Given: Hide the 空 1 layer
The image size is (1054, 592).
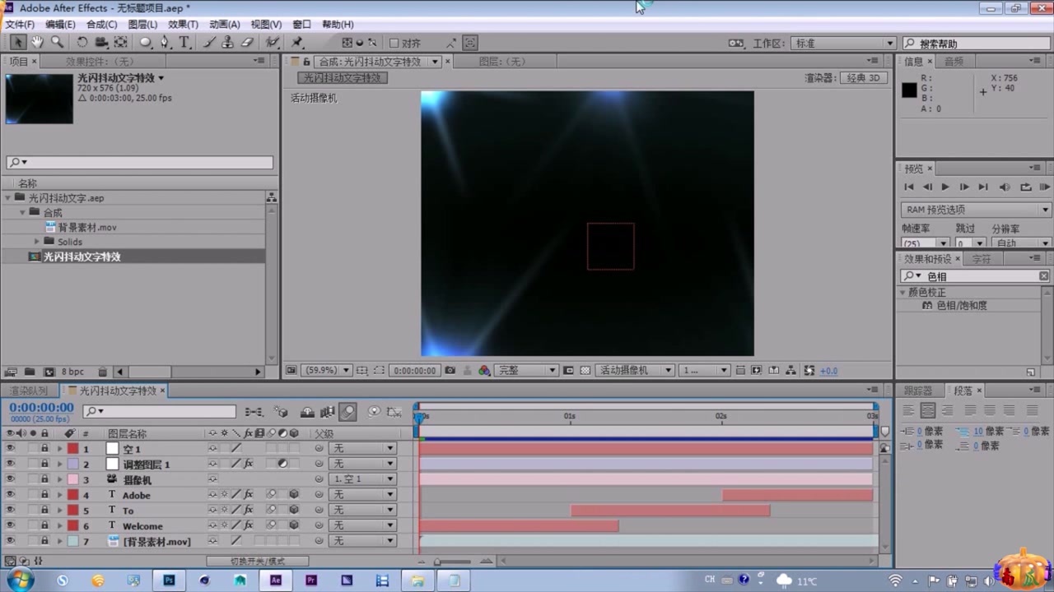Looking at the screenshot, I should [x=11, y=449].
